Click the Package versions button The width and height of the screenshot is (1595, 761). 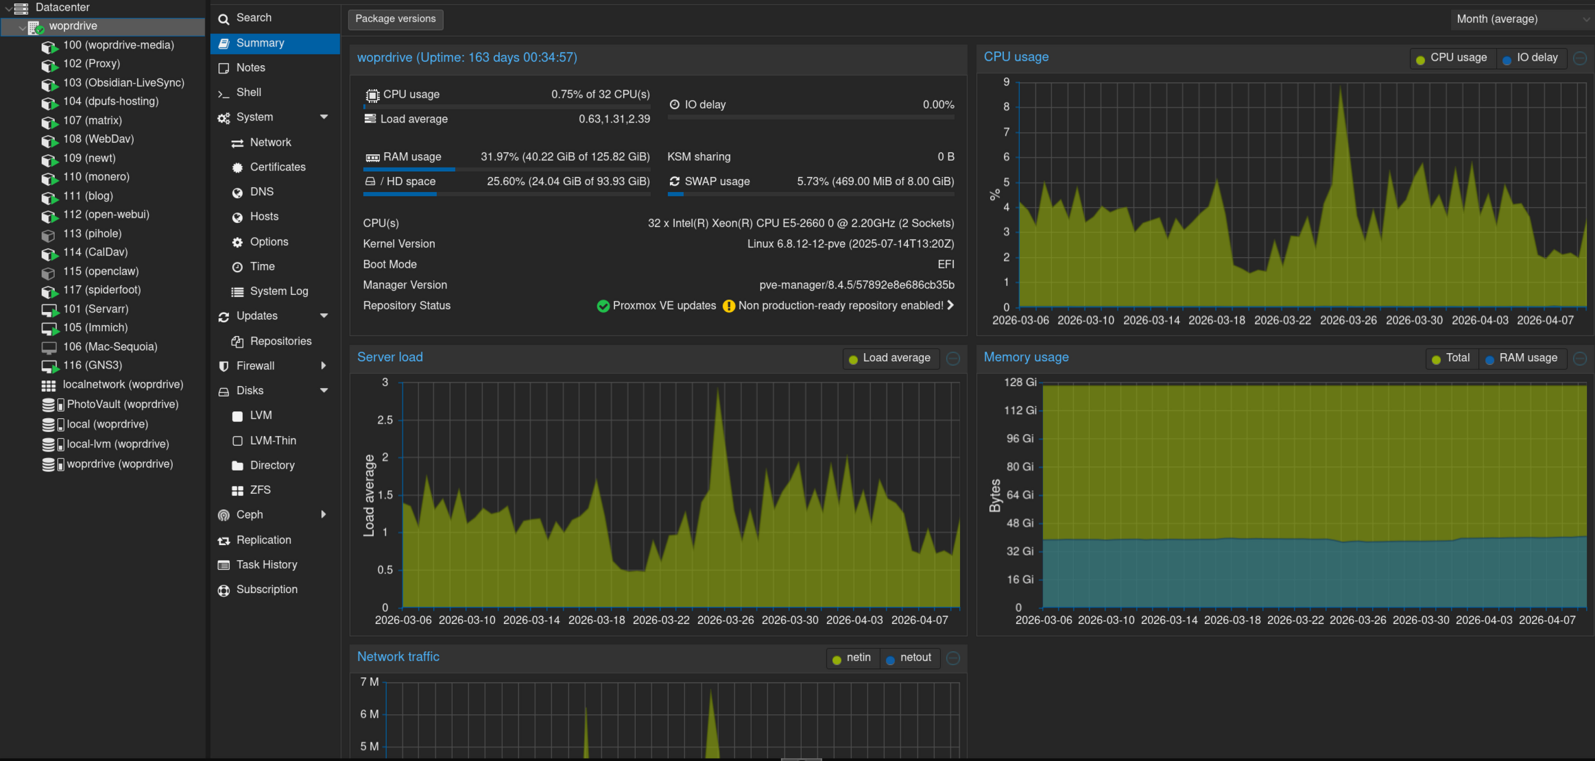coord(396,19)
